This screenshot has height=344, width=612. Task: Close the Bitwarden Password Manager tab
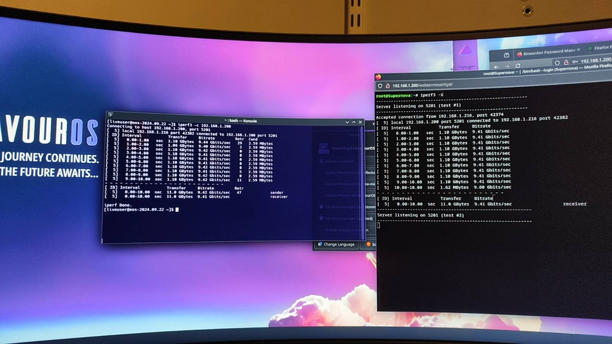click(578, 50)
